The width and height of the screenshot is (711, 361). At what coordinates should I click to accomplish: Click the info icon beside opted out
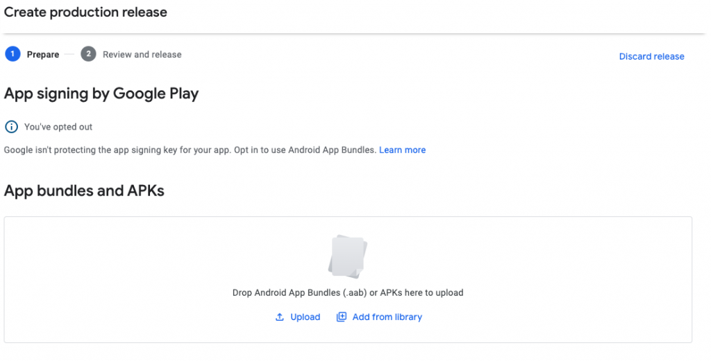coord(11,127)
